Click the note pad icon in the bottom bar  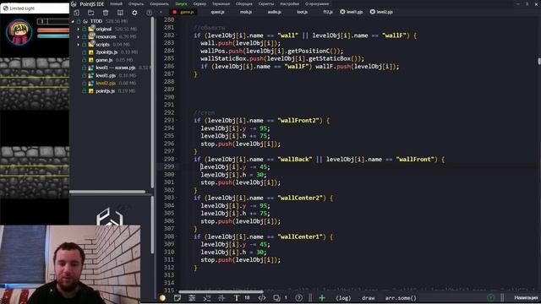tap(178, 298)
